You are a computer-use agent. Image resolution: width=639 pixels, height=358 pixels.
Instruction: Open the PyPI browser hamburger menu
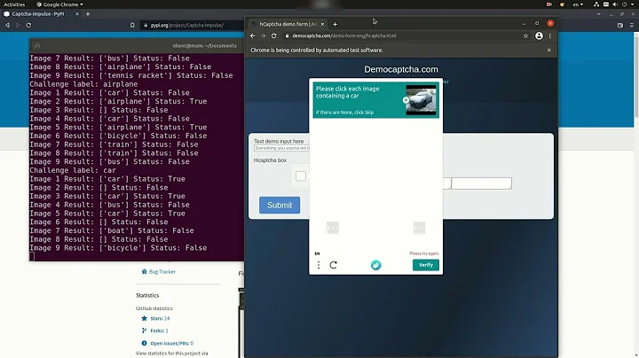[632, 25]
